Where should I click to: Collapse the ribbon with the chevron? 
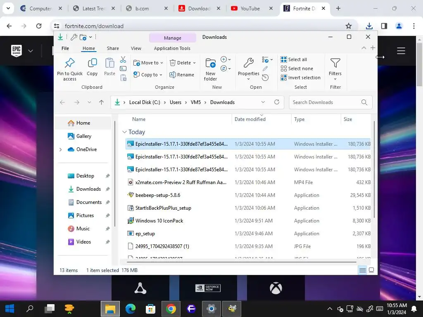tap(364, 48)
